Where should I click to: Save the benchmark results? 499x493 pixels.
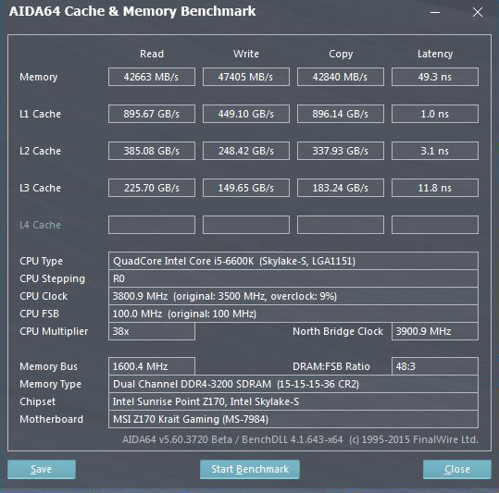click(42, 469)
